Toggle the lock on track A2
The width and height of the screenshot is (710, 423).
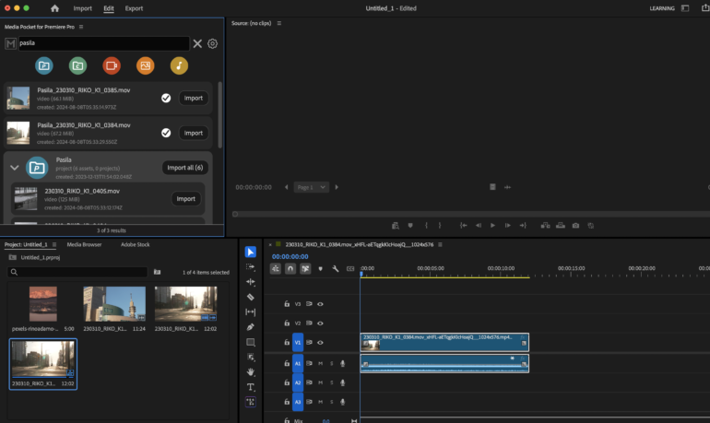coord(287,382)
